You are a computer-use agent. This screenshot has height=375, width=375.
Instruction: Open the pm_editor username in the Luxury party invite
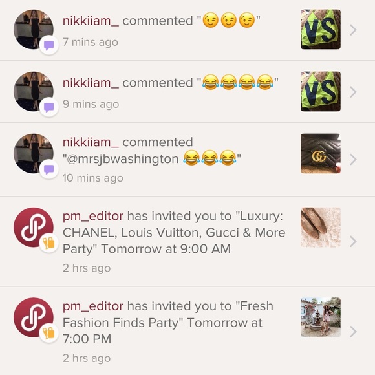[x=93, y=216]
